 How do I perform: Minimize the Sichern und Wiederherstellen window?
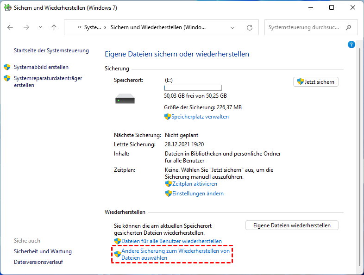click(311, 8)
